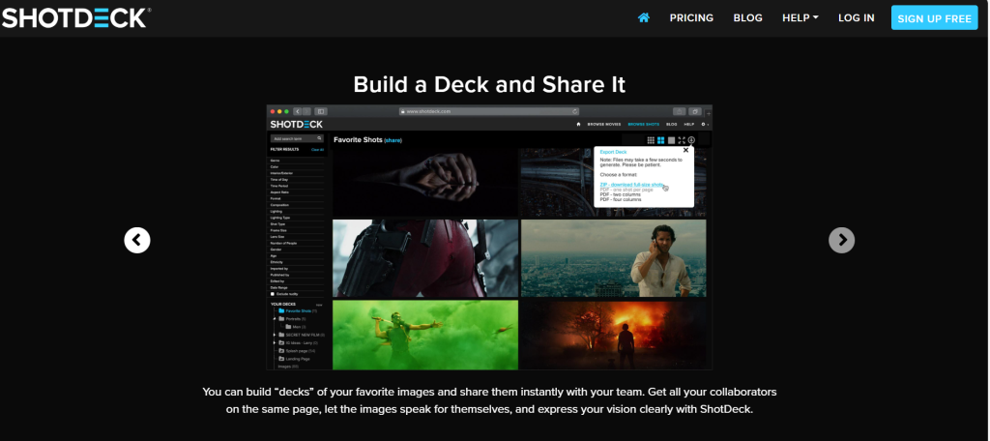Click the inner home icon
The width and height of the screenshot is (990, 441).
pyautogui.click(x=578, y=125)
